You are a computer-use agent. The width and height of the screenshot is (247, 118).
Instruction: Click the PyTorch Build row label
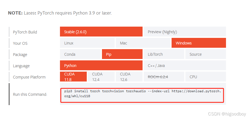[25, 32]
